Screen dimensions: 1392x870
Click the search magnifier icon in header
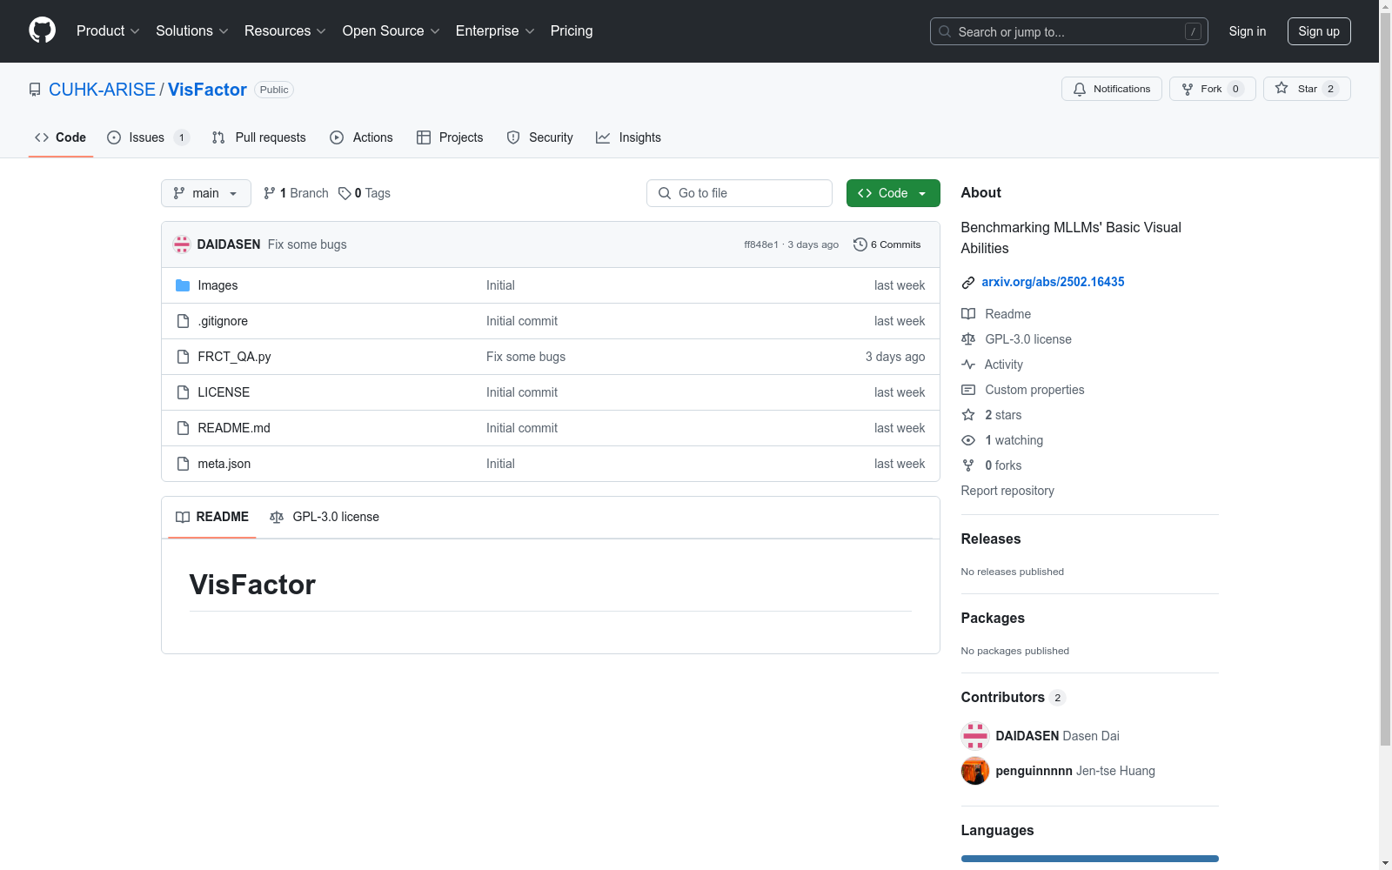coord(945,31)
